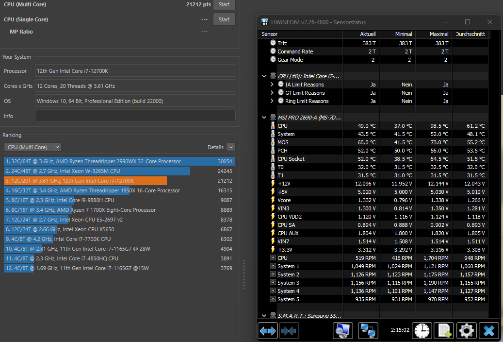The image size is (503, 342).
Task: Click the 21212 pts multi core score
Action: 198,4
